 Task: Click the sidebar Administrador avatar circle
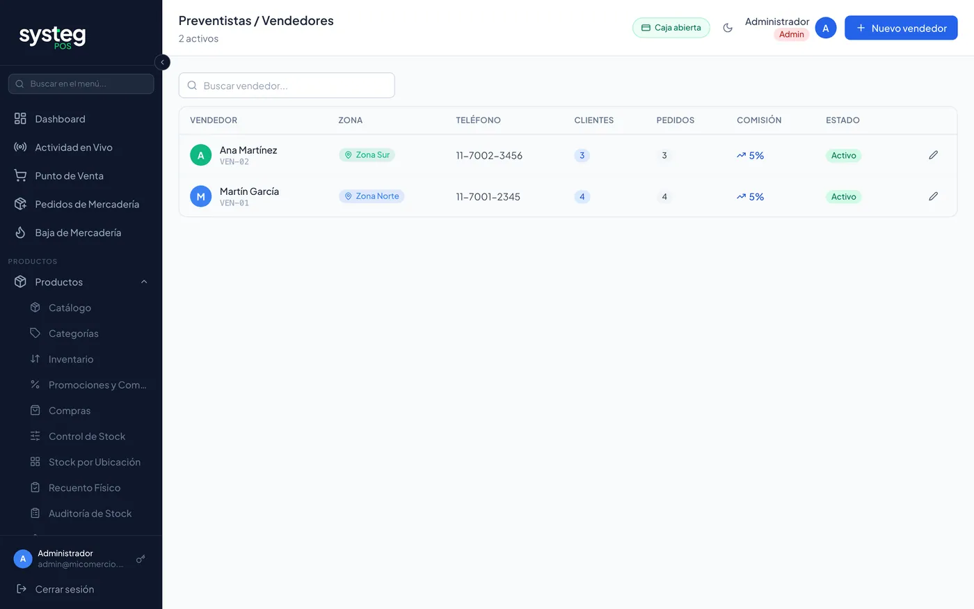pos(23,559)
